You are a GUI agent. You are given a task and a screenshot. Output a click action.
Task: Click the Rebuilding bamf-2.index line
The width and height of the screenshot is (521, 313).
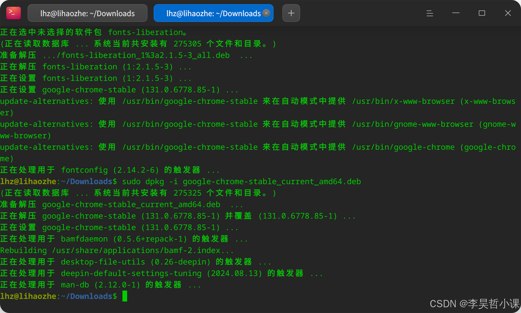click(117, 250)
